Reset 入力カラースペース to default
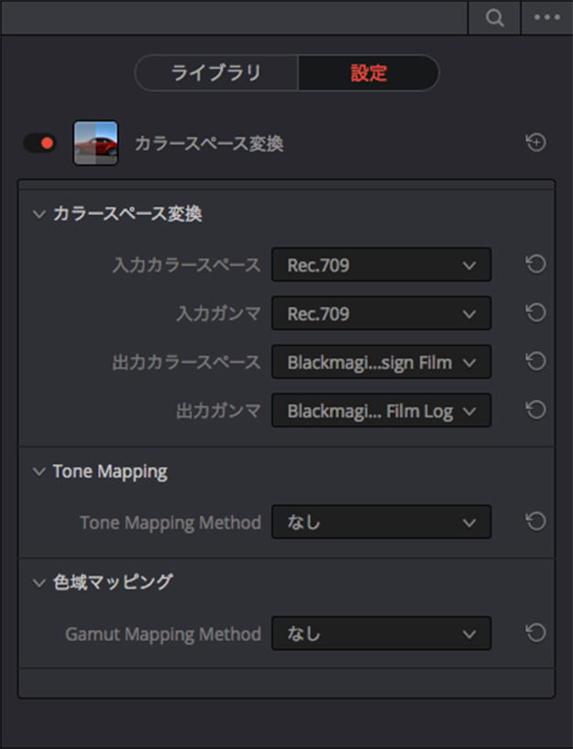Image resolution: width=573 pixels, height=749 pixels. coord(535,264)
